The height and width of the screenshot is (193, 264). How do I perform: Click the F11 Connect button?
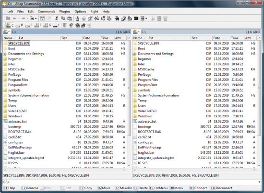coord(198,188)
